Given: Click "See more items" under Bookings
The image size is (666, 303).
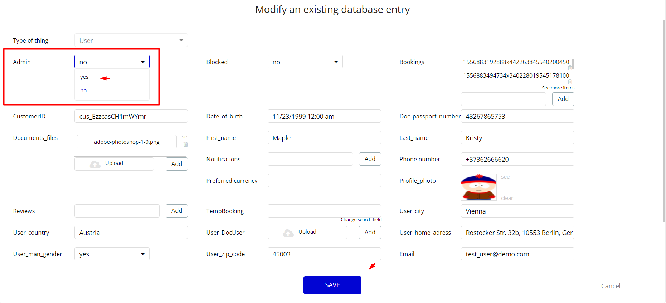Looking at the screenshot, I should pyautogui.click(x=558, y=88).
